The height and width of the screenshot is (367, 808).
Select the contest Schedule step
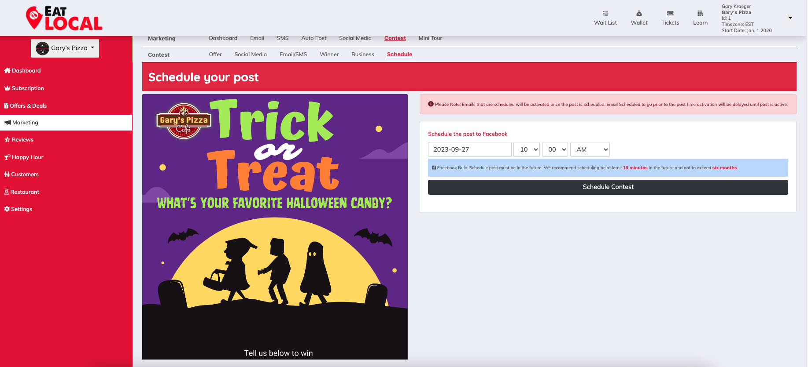tap(399, 55)
